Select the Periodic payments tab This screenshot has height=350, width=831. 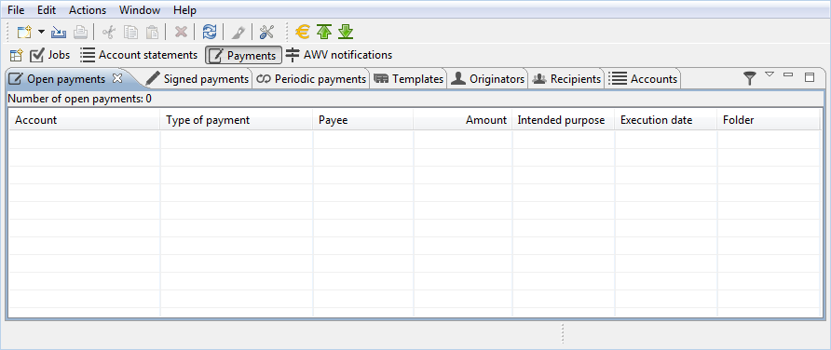311,79
